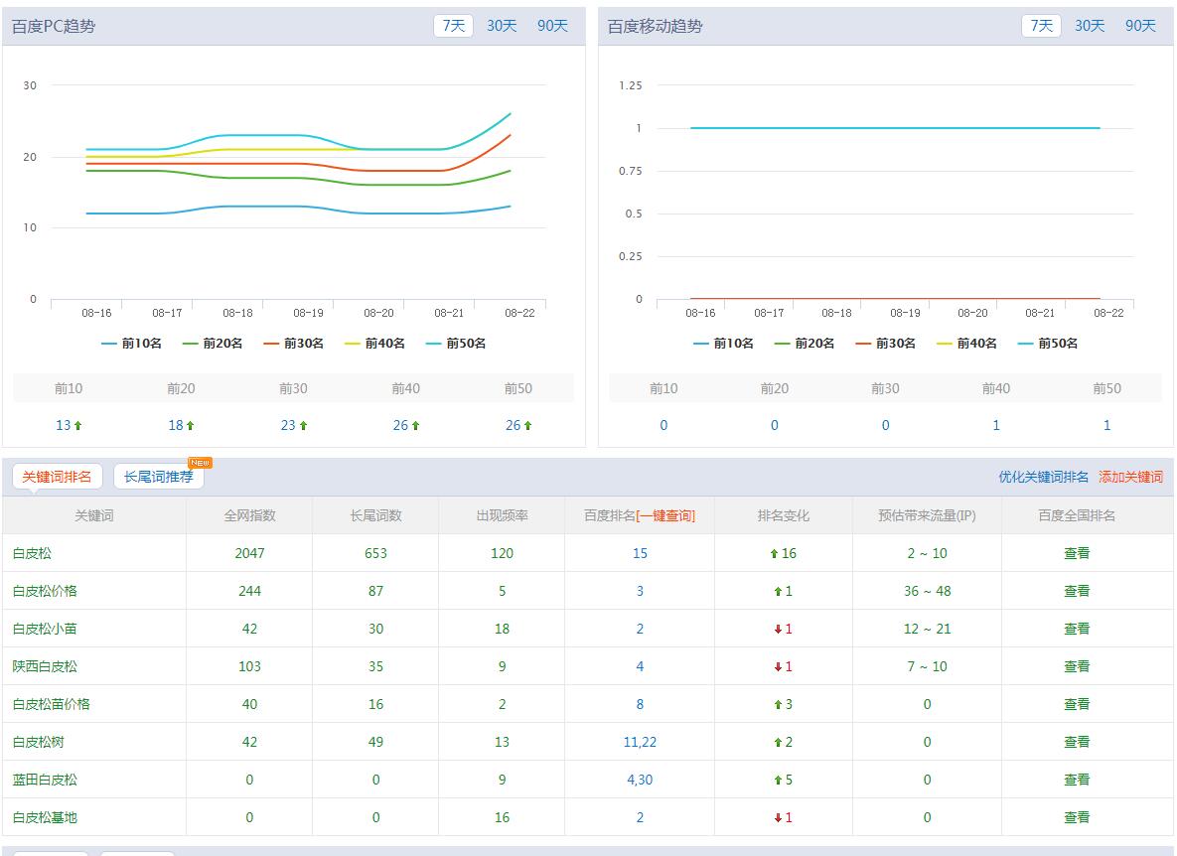Click the up arrow beside 前30 value 23
Image resolution: width=1177 pixels, height=856 pixels.
(x=304, y=426)
